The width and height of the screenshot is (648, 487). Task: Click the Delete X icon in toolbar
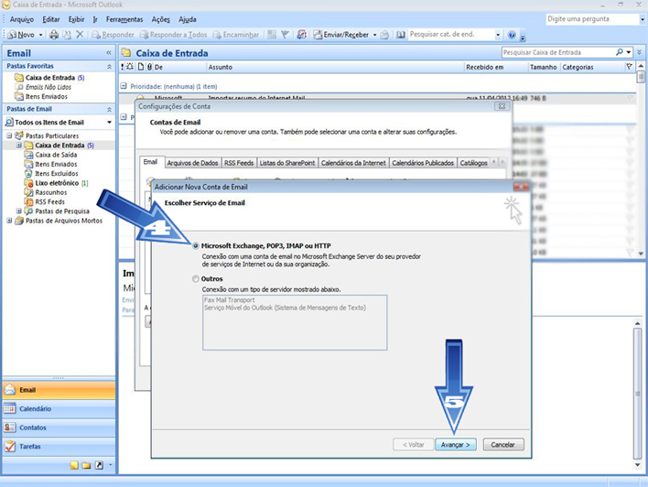[80, 35]
